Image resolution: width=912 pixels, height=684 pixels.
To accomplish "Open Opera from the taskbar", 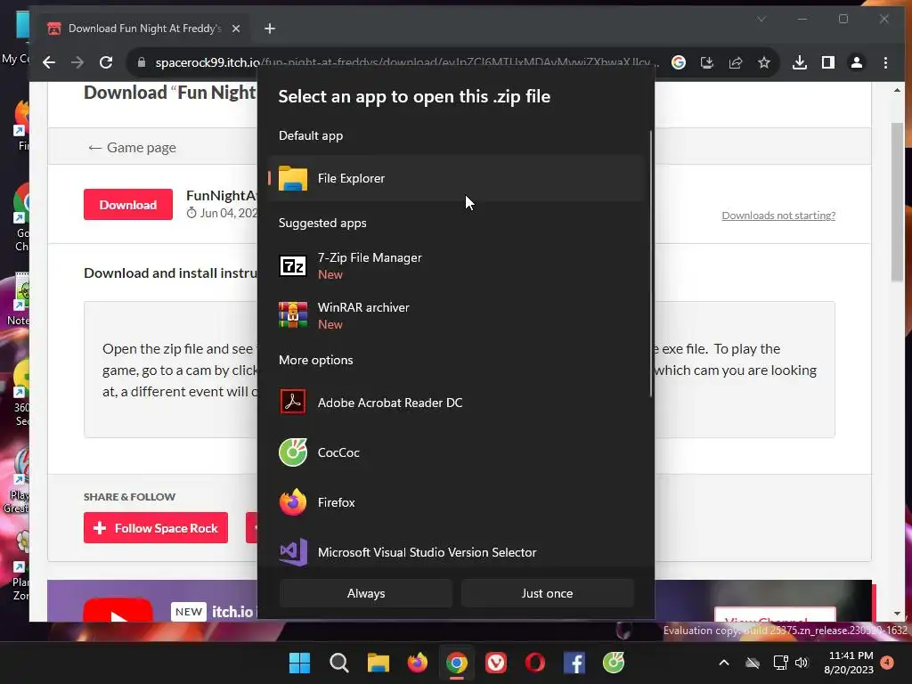I will pos(535,663).
